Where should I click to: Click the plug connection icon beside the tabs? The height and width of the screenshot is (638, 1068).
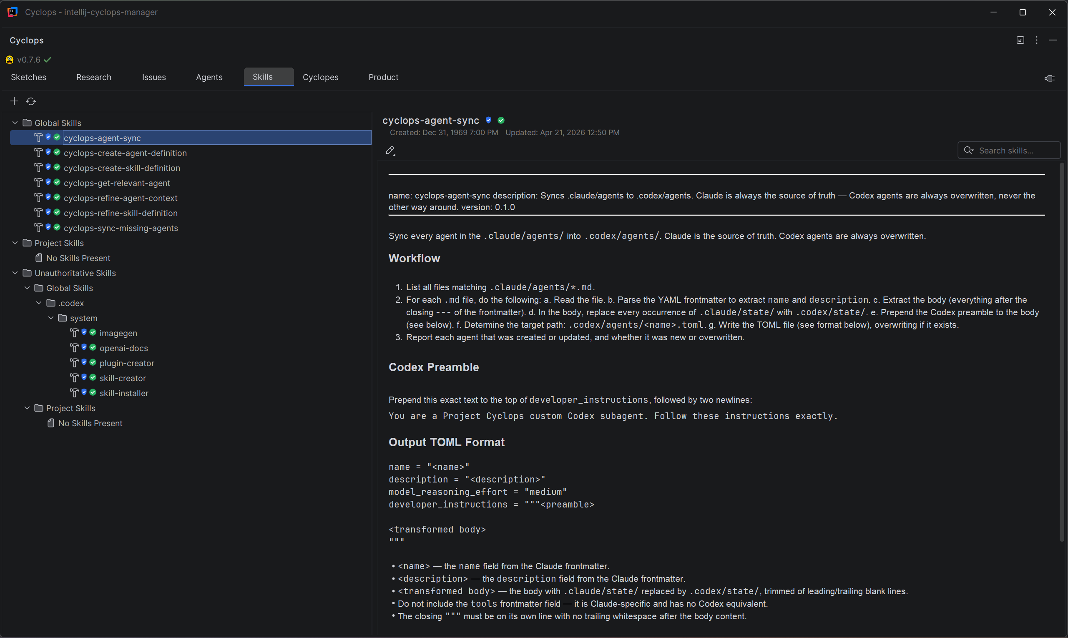1050,78
